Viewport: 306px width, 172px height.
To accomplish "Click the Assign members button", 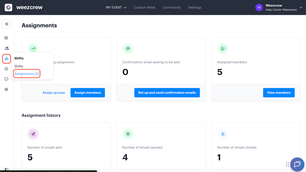I will pyautogui.click(x=88, y=92).
